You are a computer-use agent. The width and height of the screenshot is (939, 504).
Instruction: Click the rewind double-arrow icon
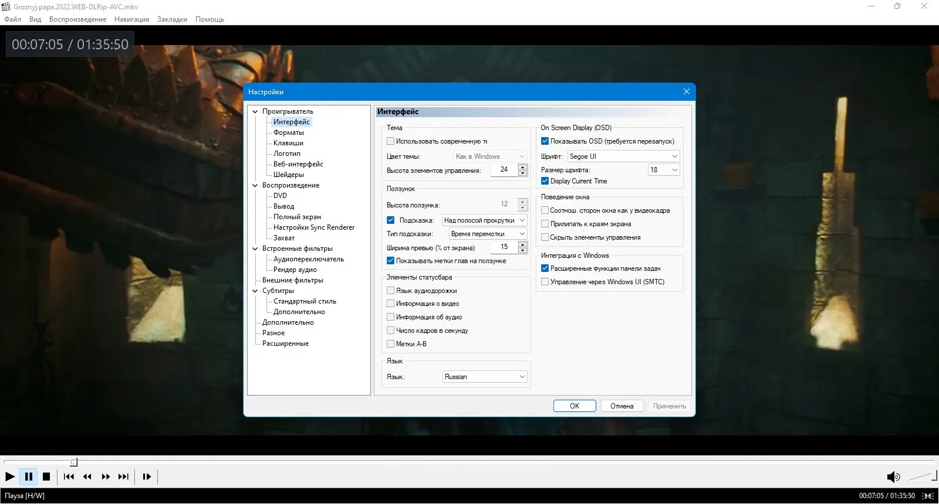(87, 477)
